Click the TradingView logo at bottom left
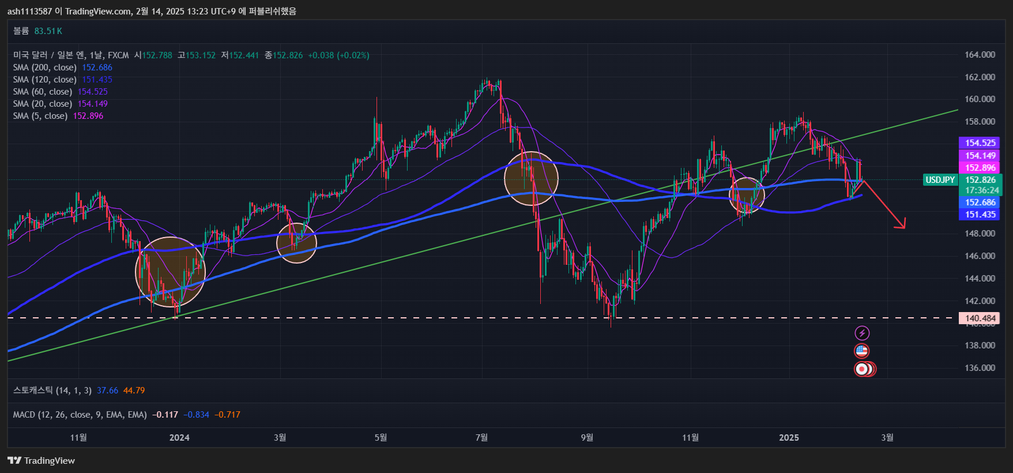 tap(41, 460)
